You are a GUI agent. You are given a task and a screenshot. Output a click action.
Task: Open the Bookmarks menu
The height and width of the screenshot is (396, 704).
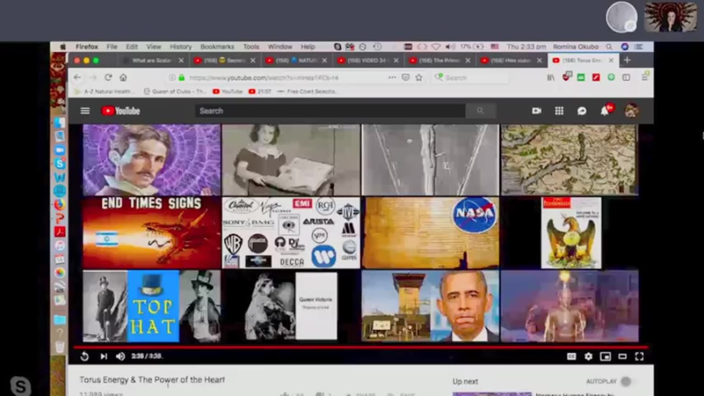click(x=217, y=47)
